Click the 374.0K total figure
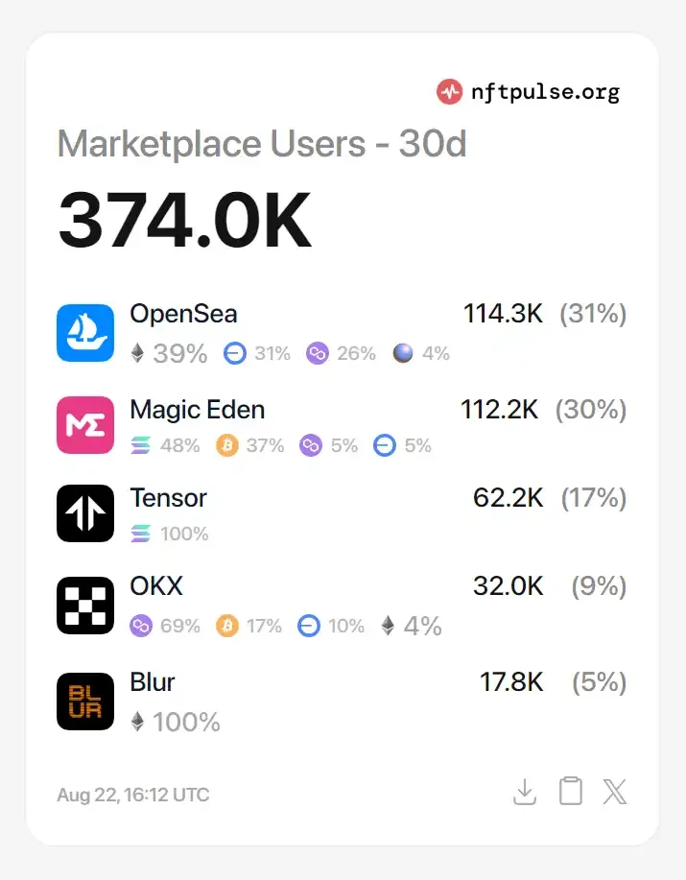 coord(185,218)
